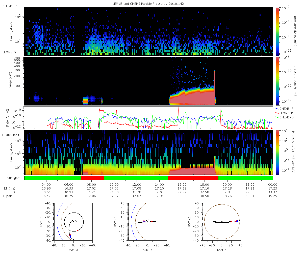Click the first red segment in Sunlight bar
Image resolution: width=303 pixels, height=253 pixels.
(x=92, y=178)
